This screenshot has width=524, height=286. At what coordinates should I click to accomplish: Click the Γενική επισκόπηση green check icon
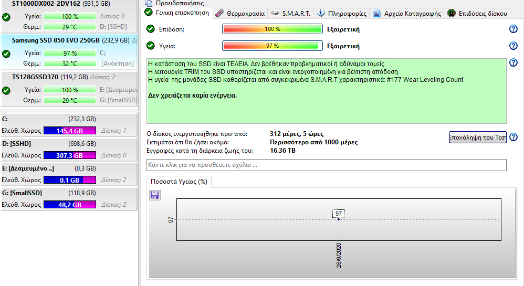(149, 13)
